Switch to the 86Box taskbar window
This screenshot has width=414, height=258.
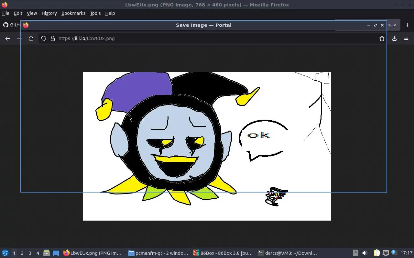click(x=223, y=253)
